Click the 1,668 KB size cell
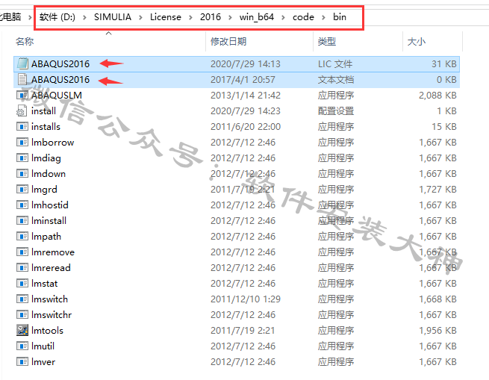This screenshot has height=380, width=489. [437, 299]
